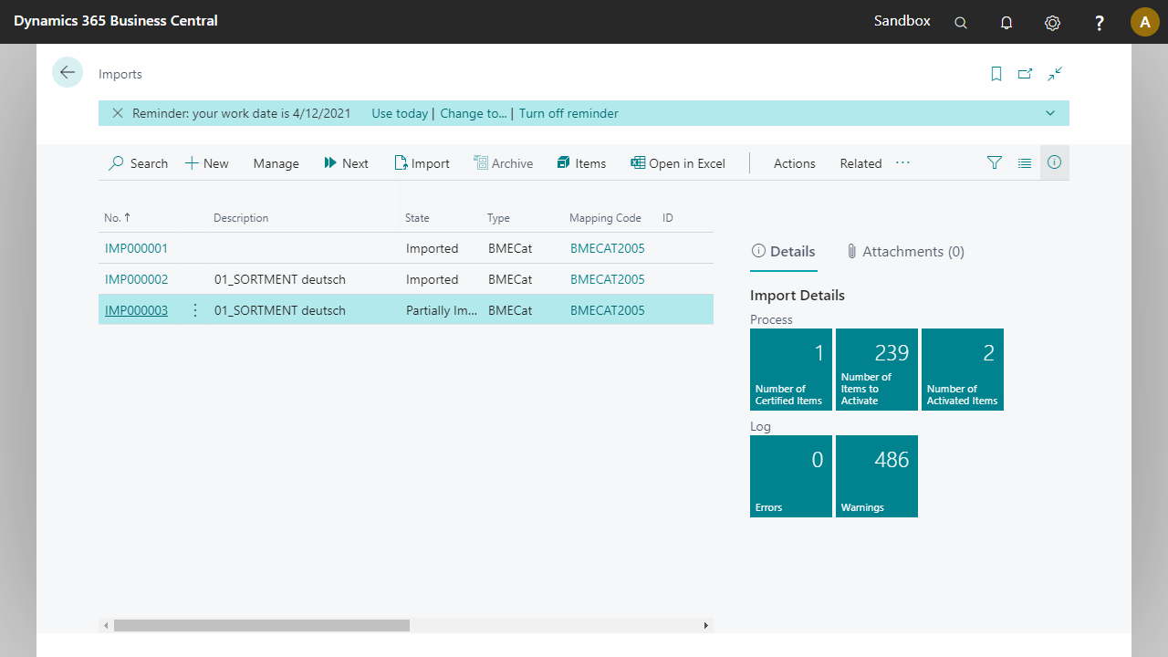Show row options for IMP000003
This screenshot has height=657, width=1168.
[194, 310]
